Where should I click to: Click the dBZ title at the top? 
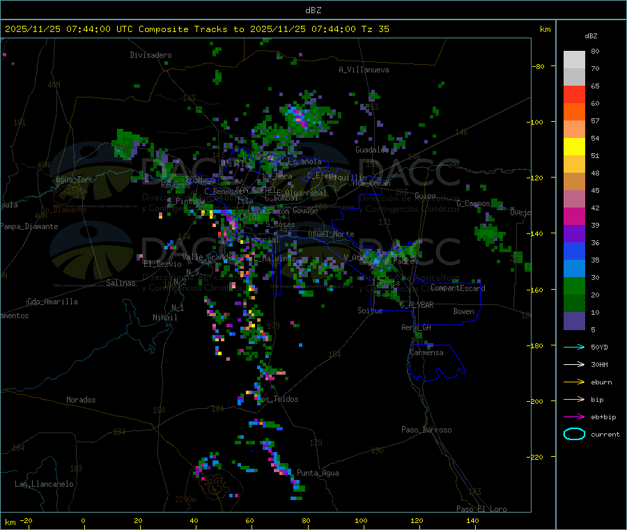pyautogui.click(x=313, y=10)
